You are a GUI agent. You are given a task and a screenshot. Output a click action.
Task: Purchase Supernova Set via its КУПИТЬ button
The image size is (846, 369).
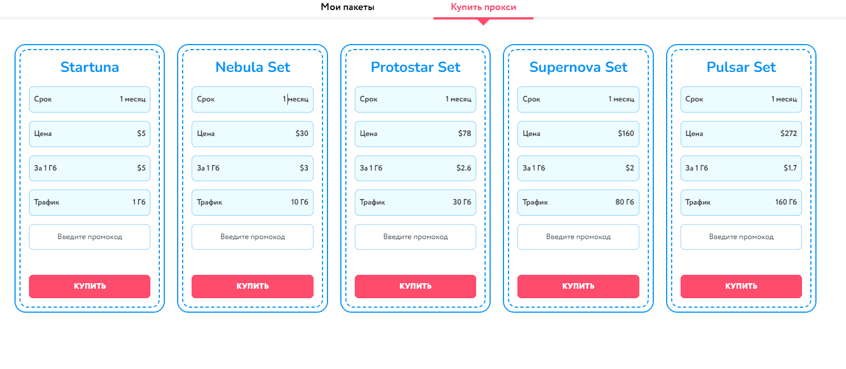point(578,286)
